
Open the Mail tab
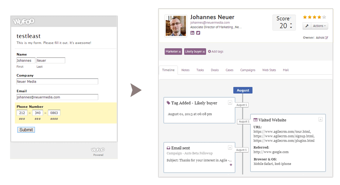[286, 70]
